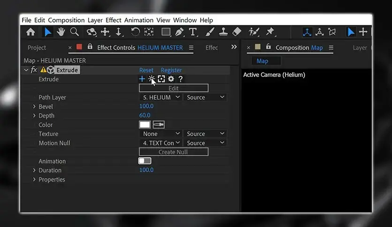392x227 pixels.
Task: Click the yellow warning icon on Extrude
Action: (43, 70)
